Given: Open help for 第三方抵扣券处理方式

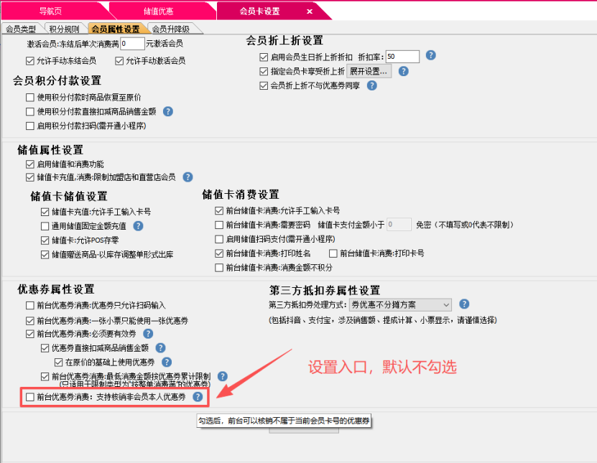Looking at the screenshot, I should pyautogui.click(x=464, y=304).
